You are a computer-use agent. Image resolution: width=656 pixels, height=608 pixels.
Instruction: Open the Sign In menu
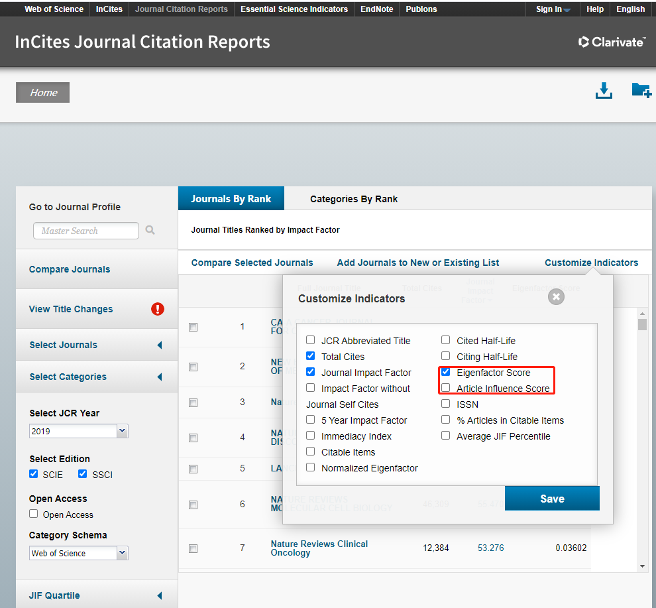(x=553, y=9)
